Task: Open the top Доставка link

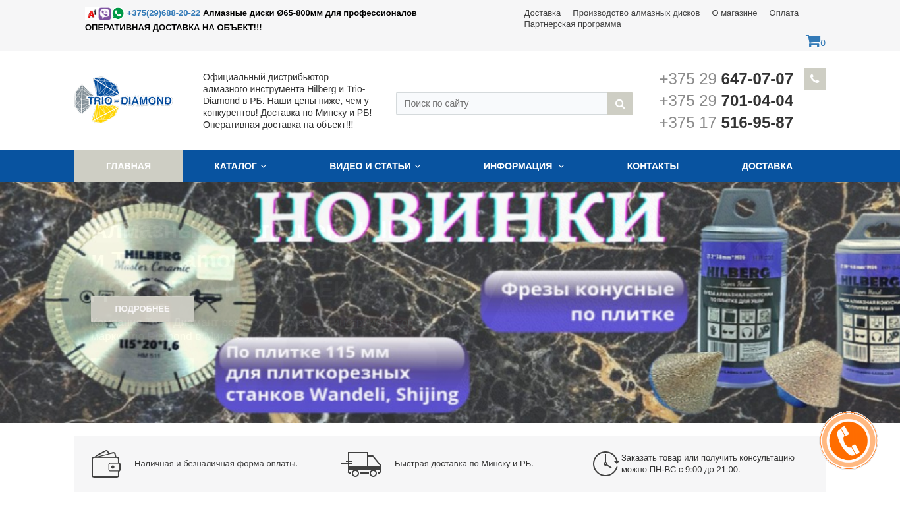Action: tap(542, 13)
